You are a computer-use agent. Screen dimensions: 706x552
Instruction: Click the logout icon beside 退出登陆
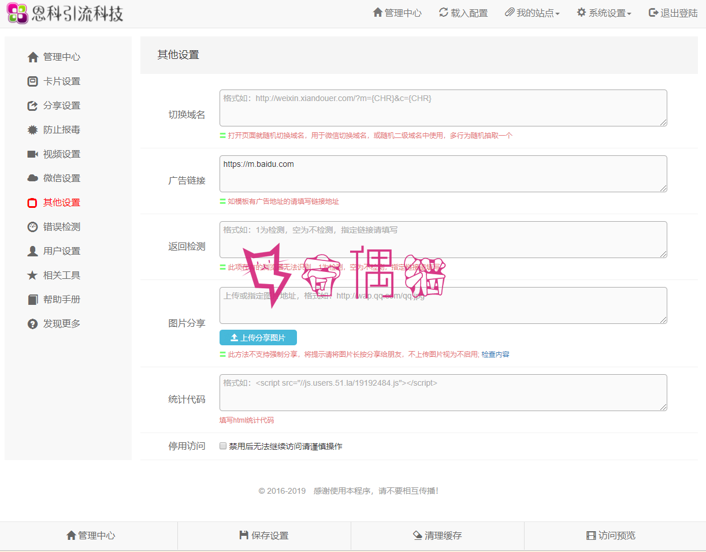[x=653, y=13]
